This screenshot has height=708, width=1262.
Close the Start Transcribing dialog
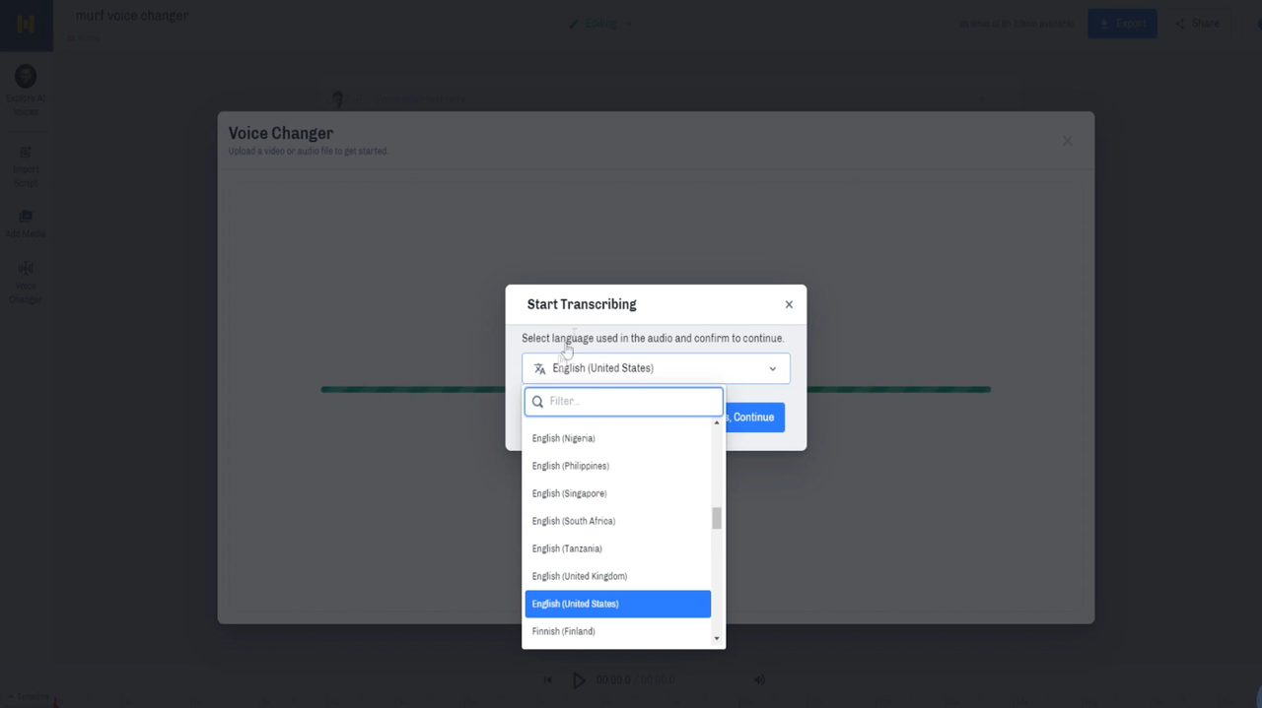tap(789, 304)
